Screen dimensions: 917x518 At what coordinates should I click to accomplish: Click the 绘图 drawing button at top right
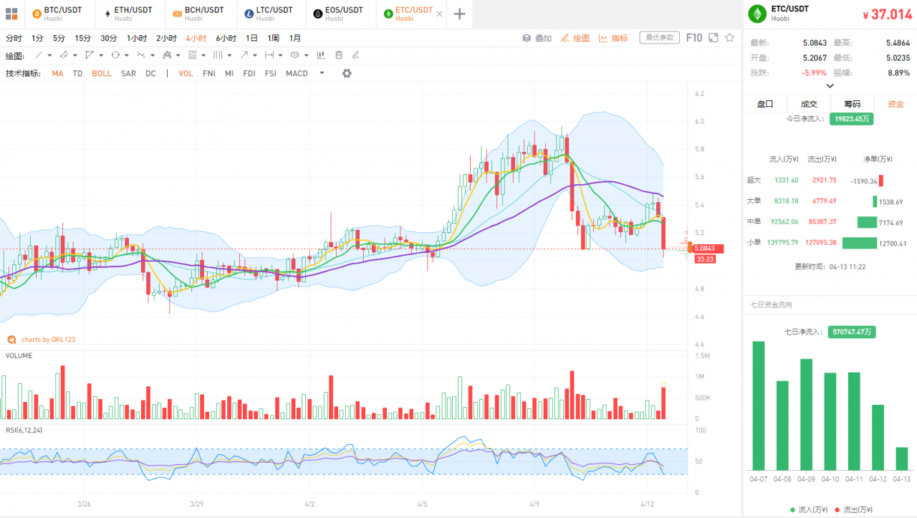click(575, 38)
